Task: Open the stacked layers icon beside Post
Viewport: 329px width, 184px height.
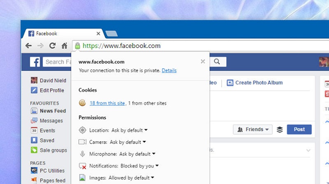Action: pyautogui.click(x=280, y=129)
